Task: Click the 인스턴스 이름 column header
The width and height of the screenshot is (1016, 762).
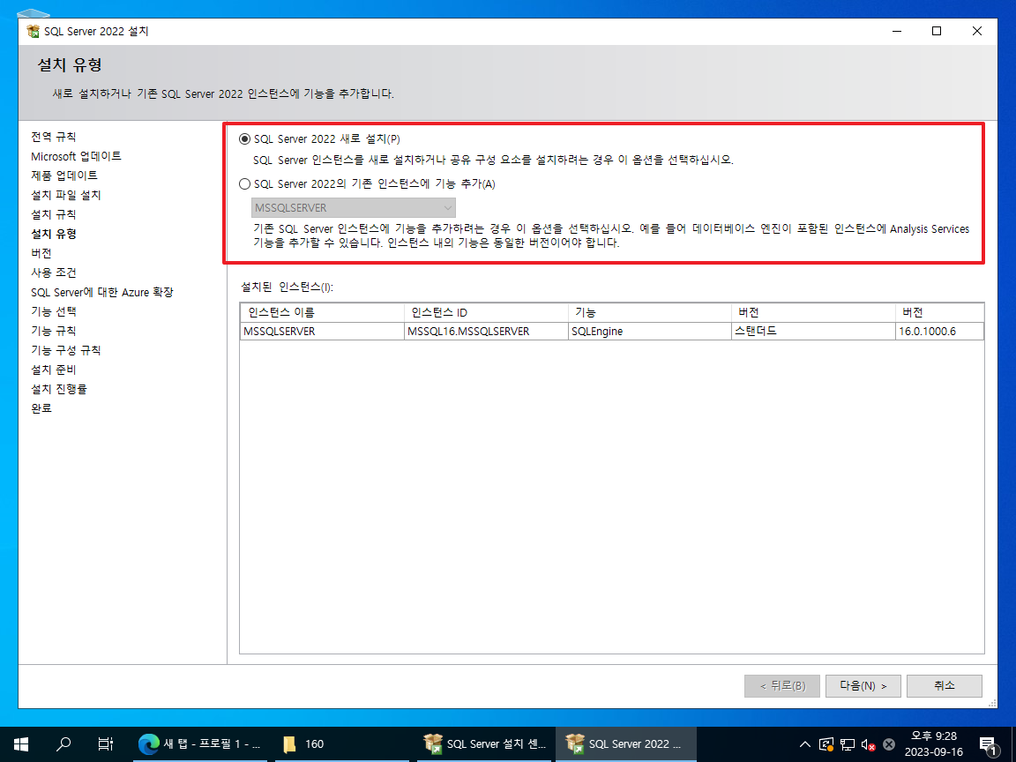Action: [x=322, y=312]
